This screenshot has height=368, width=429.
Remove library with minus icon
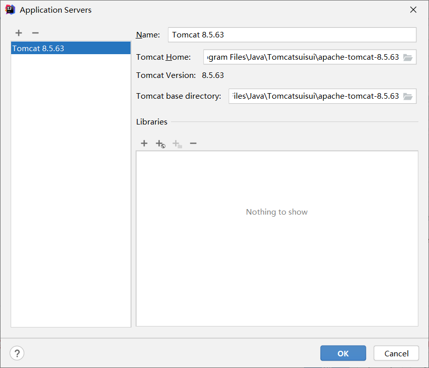pyautogui.click(x=193, y=143)
